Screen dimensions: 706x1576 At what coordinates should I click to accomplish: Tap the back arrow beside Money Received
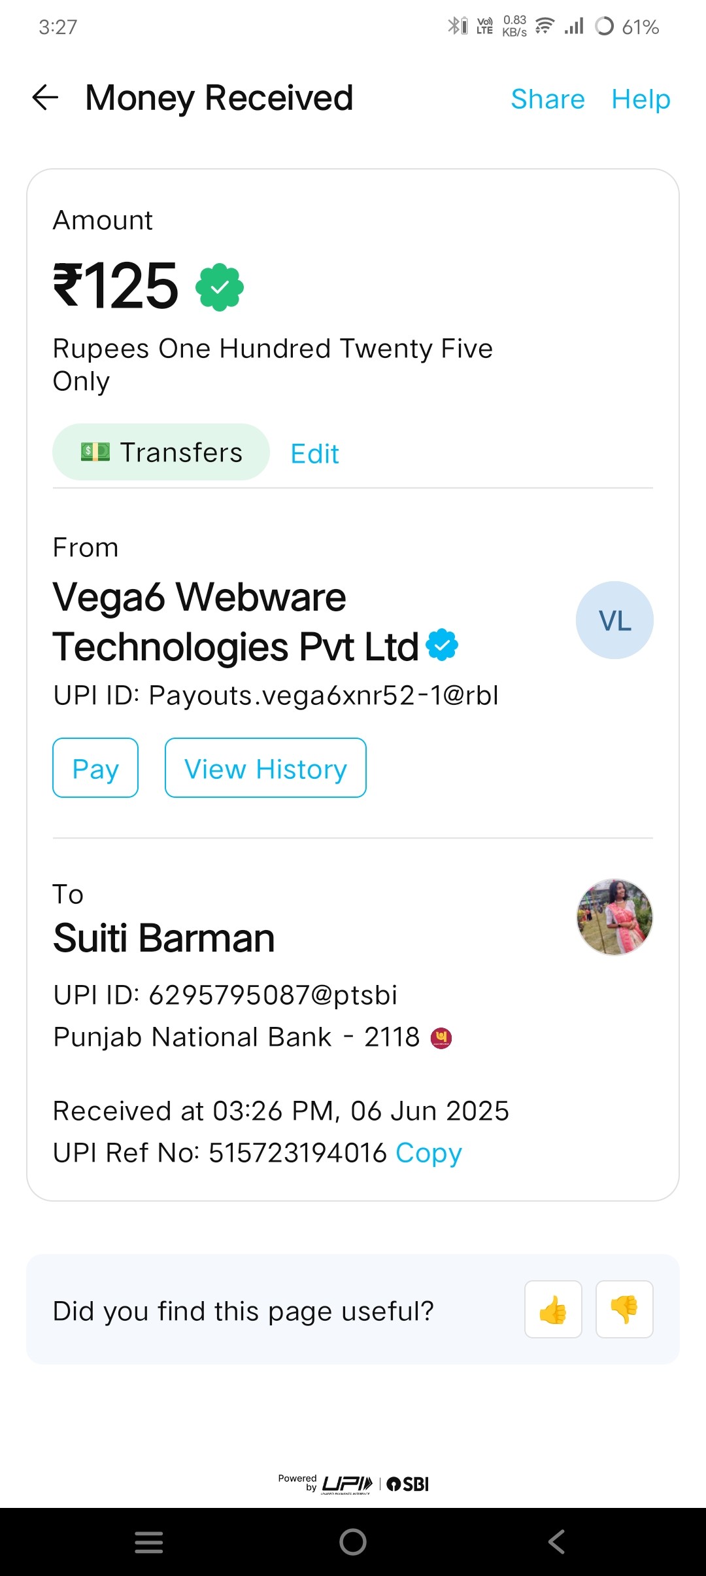(x=45, y=98)
